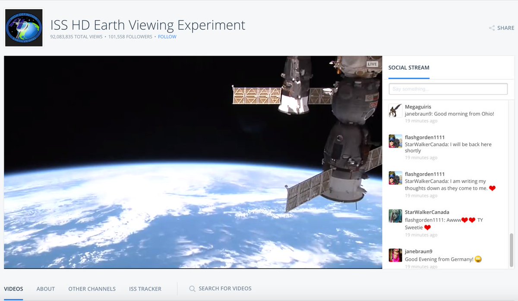518x301 pixels.
Task: Click the emoji after 'Good Evening from Germany!'
Action: click(x=478, y=260)
